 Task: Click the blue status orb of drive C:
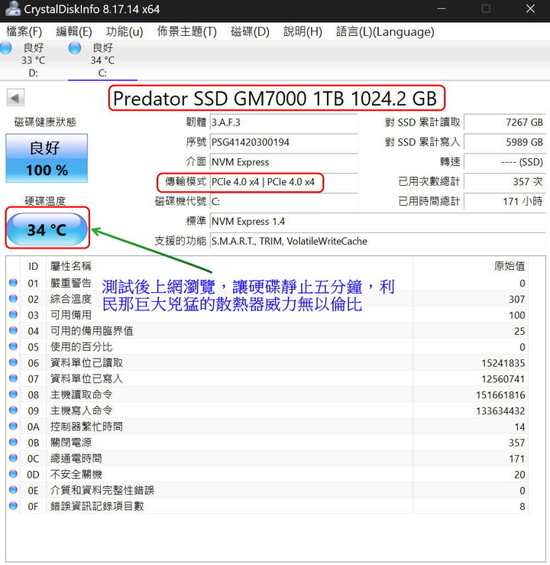[75, 48]
